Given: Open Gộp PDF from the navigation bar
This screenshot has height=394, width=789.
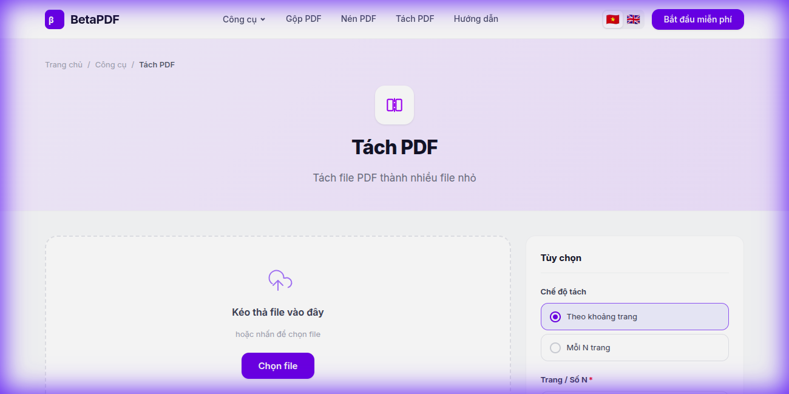Looking at the screenshot, I should point(303,19).
